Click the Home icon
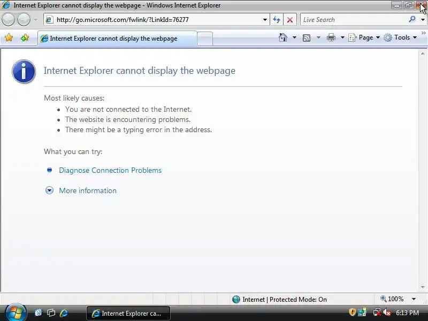The height and width of the screenshot is (321, 428). coord(283,37)
